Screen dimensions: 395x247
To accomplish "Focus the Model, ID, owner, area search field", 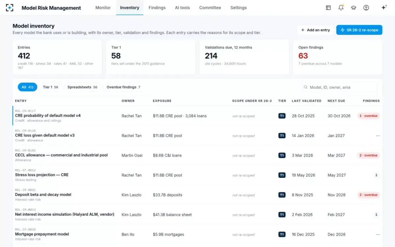I will coord(340,87).
